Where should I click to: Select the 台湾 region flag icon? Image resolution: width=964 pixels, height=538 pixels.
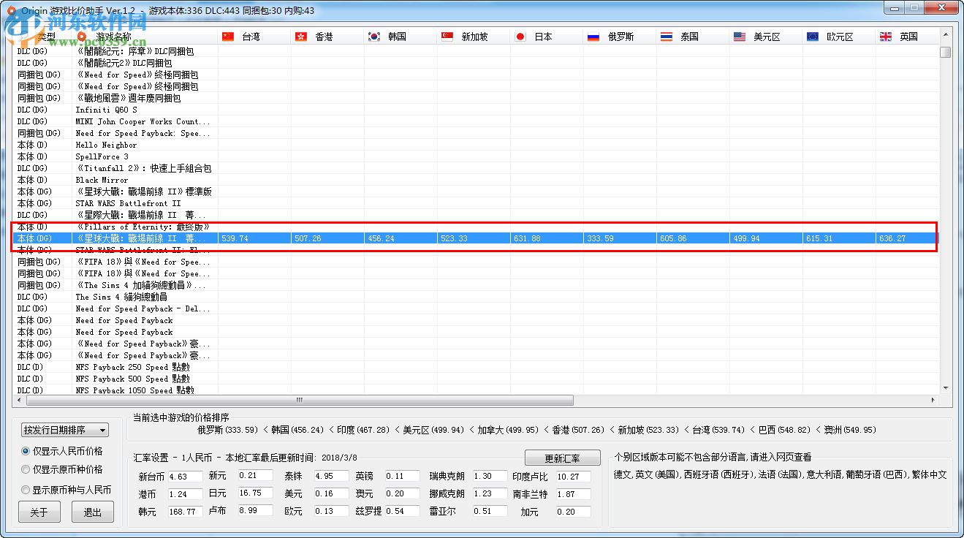[x=227, y=35]
